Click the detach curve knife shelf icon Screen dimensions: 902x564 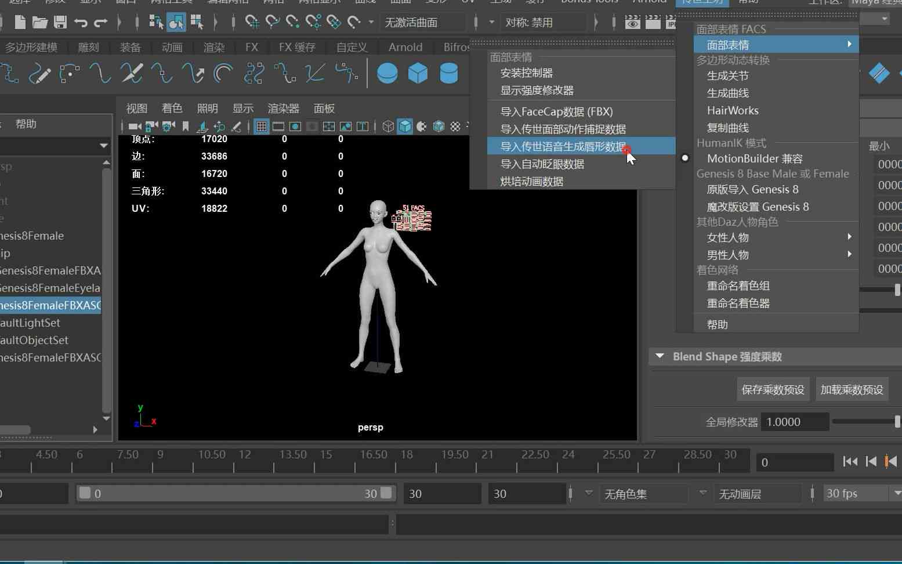(132, 74)
